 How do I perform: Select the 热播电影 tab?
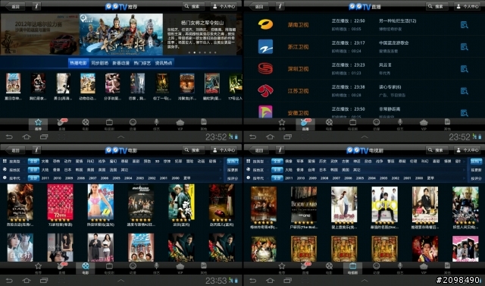pos(78,63)
